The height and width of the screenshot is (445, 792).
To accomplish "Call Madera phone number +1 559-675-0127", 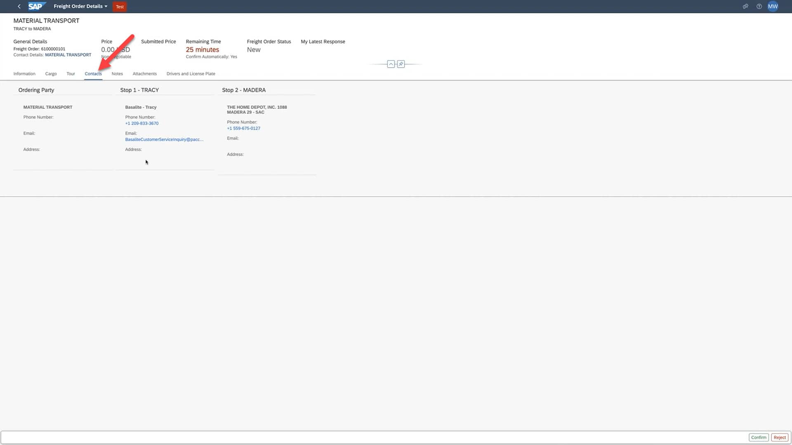I will pyautogui.click(x=243, y=128).
